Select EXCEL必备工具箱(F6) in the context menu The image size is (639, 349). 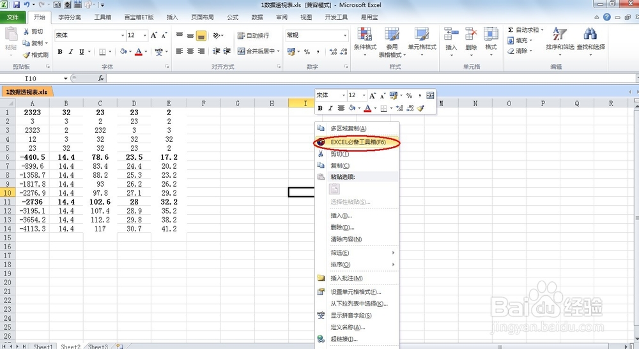coord(357,143)
